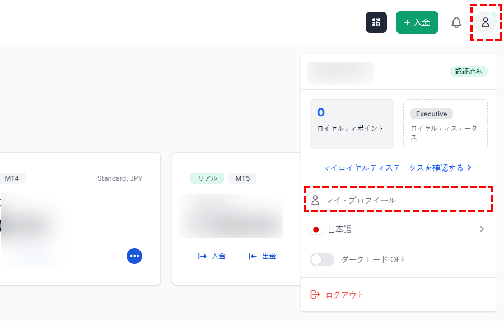
Task: Open the user profile avatar menu
Action: click(x=486, y=22)
